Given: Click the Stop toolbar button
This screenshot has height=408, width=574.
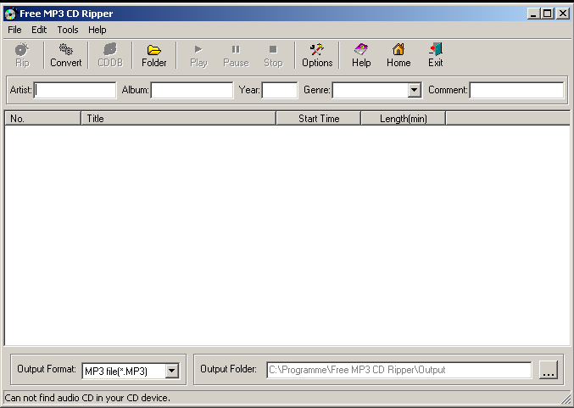Looking at the screenshot, I should (x=273, y=55).
